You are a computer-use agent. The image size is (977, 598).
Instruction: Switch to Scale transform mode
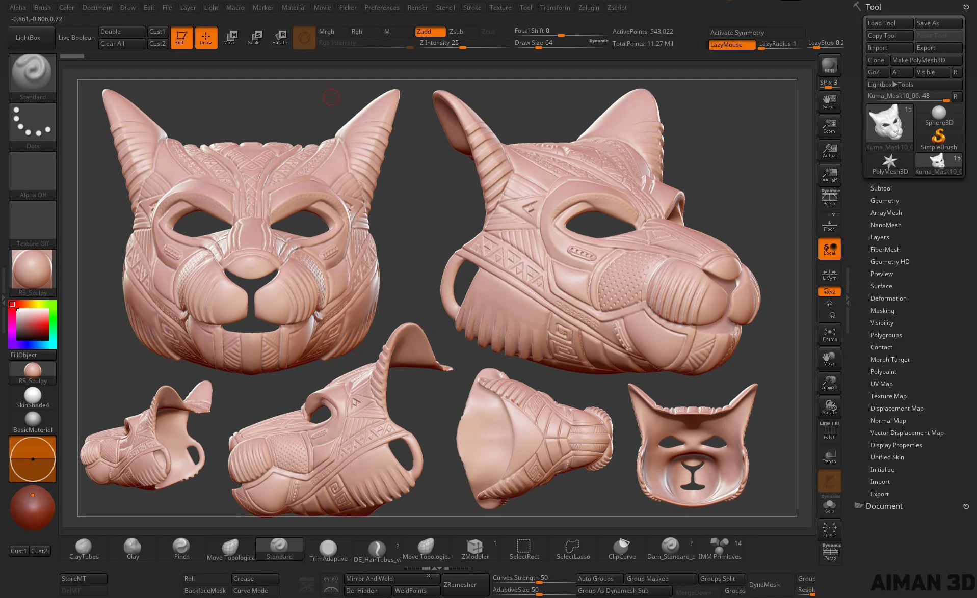coord(254,38)
